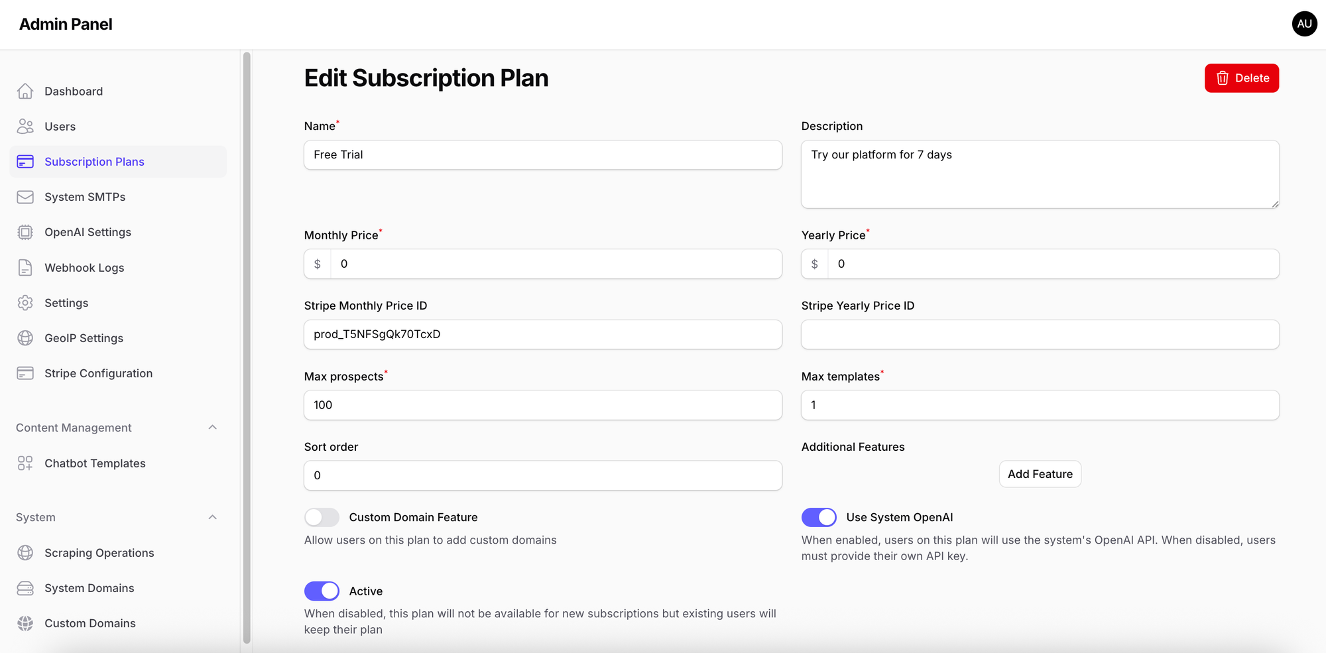Open Stripe Configuration in sidebar
This screenshot has width=1326, height=653.
(x=98, y=373)
